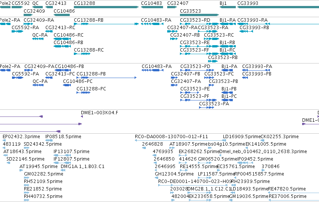Click the DME1-003K04.F feature label

pos(99,113)
